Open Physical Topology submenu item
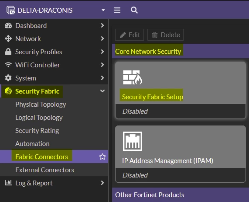Screen dimensions: 249x202 click(x=41, y=104)
